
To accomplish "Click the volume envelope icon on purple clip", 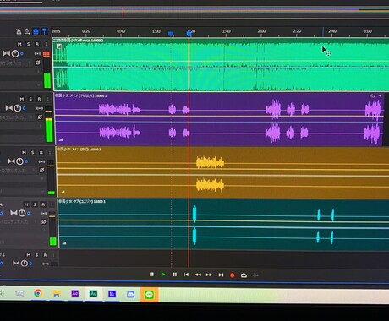I will [x=61, y=139].
